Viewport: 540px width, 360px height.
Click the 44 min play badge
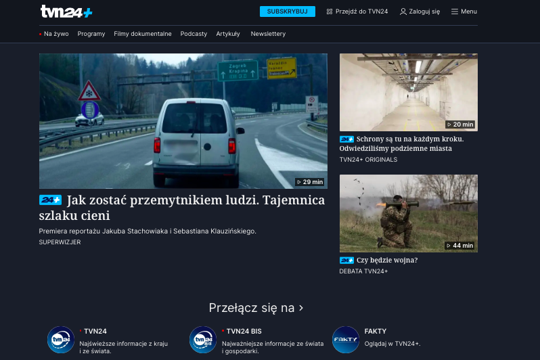coord(460,246)
